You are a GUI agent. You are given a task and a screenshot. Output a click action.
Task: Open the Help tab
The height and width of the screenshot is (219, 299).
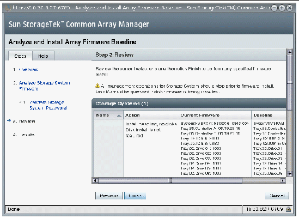[x=43, y=56]
